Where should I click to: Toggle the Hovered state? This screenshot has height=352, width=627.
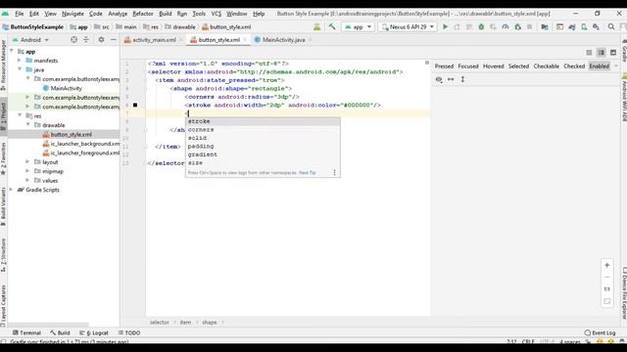point(494,66)
